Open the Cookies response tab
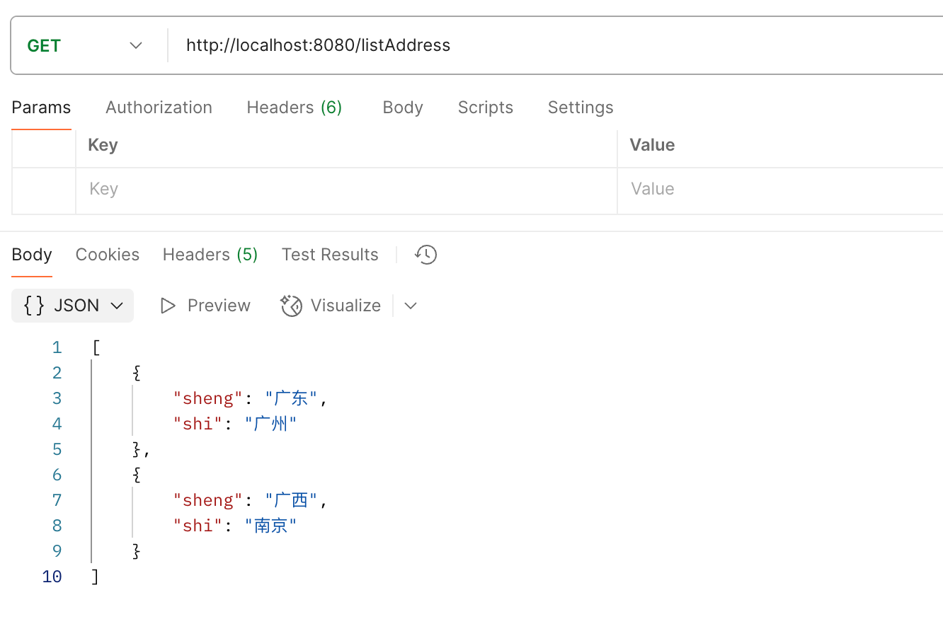 point(107,254)
